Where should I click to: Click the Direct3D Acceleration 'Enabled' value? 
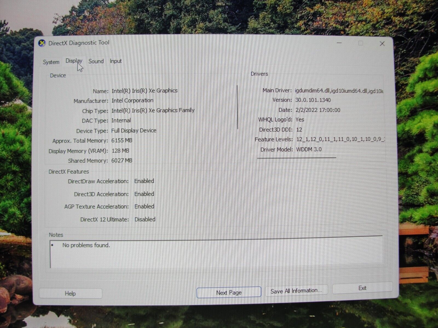coord(144,194)
